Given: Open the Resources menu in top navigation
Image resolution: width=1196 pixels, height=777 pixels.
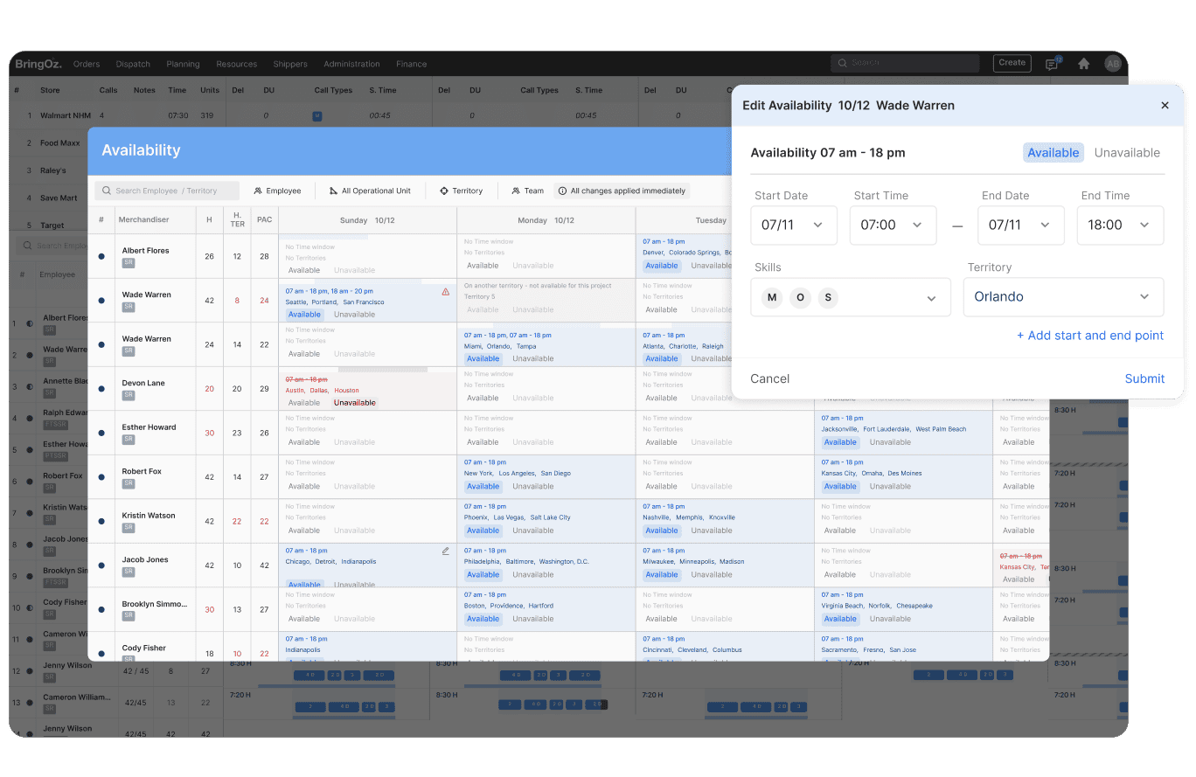Looking at the screenshot, I should point(237,64).
